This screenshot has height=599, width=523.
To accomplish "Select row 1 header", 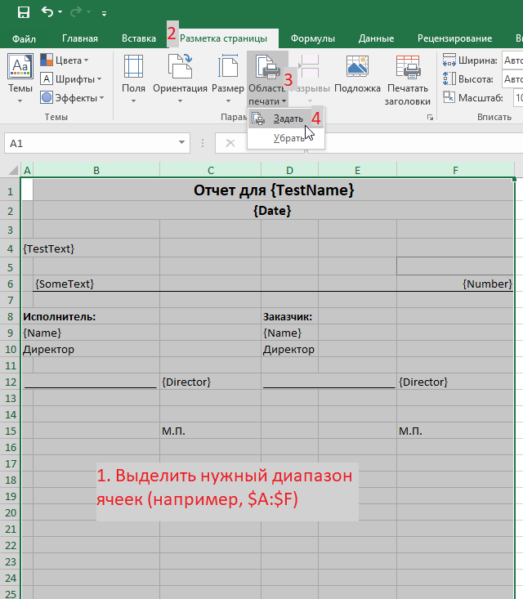I will [x=11, y=190].
